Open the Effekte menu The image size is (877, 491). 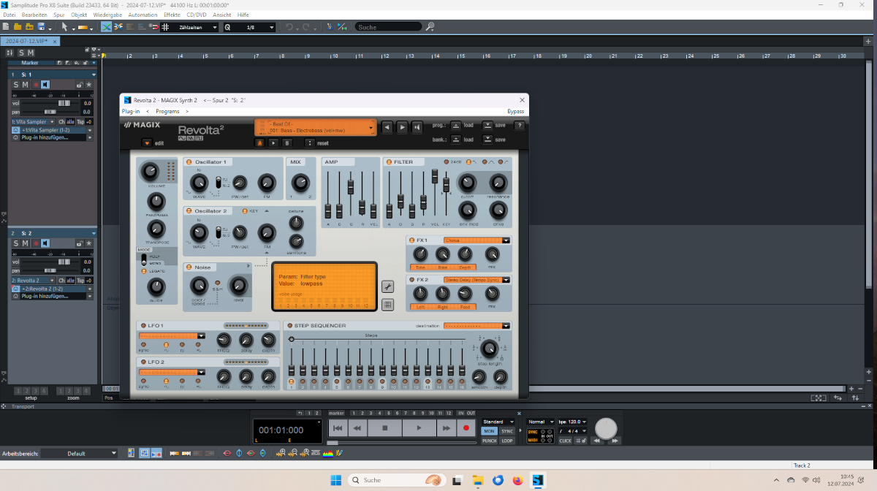(172, 15)
